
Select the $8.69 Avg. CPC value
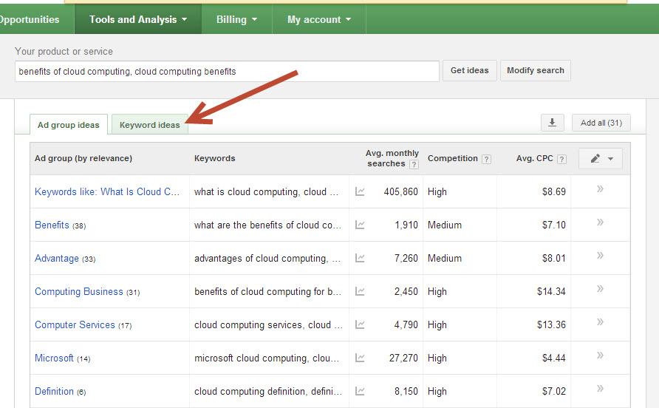[554, 191]
